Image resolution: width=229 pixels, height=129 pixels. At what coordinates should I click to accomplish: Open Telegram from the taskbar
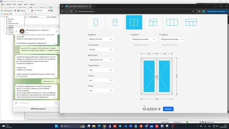(x=120, y=126)
